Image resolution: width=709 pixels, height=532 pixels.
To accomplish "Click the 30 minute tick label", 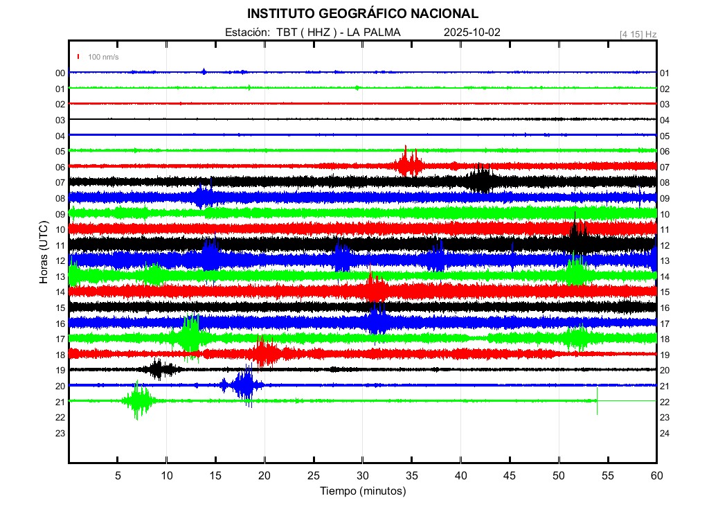I will pos(362,476).
